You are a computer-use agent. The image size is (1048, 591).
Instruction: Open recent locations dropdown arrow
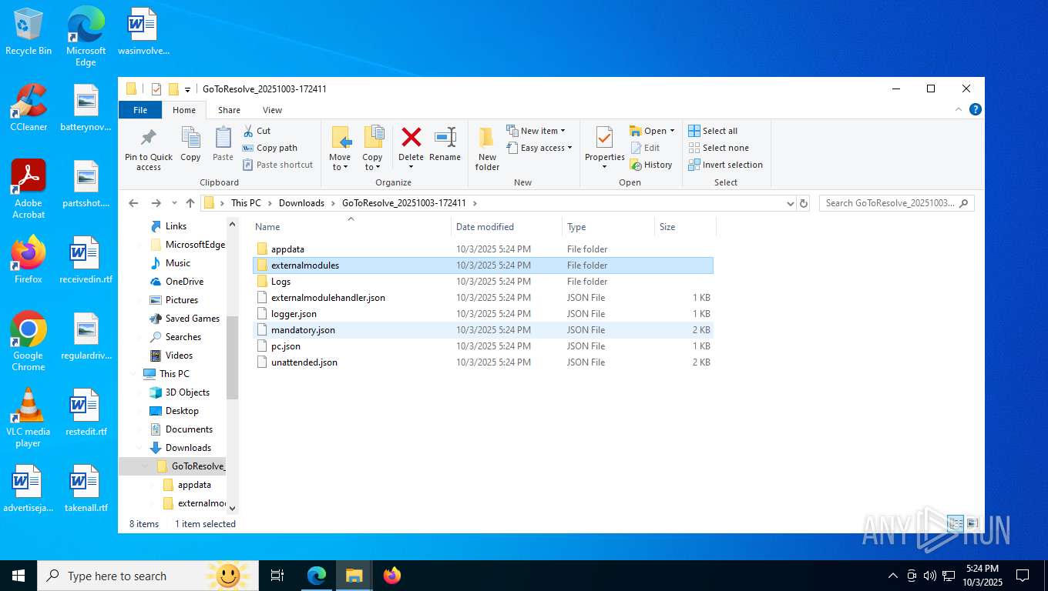point(173,203)
